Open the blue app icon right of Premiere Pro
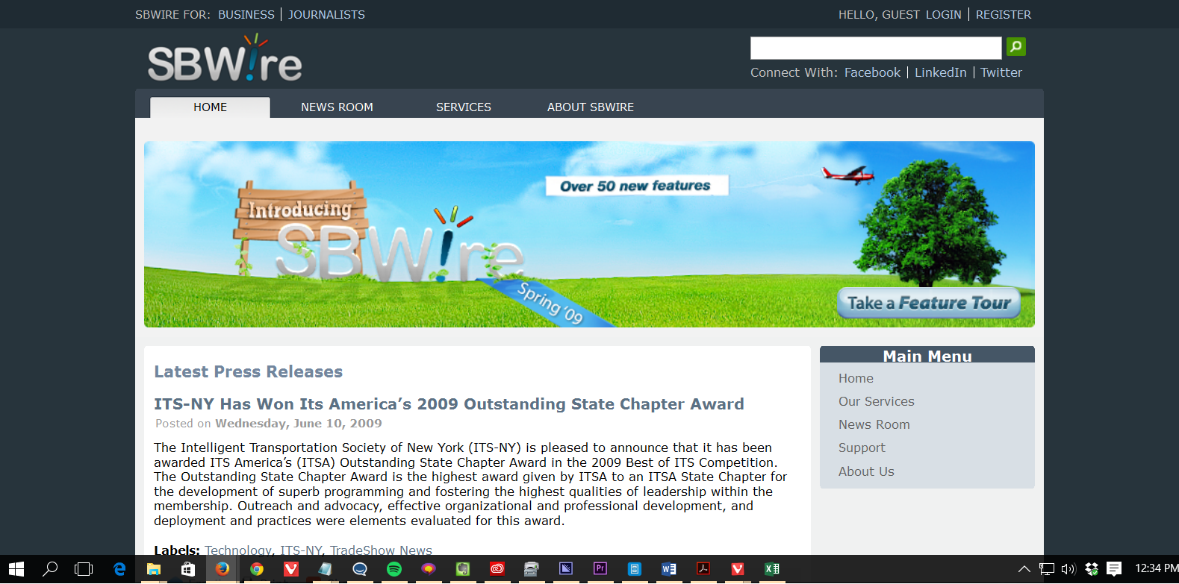 pos(635,569)
